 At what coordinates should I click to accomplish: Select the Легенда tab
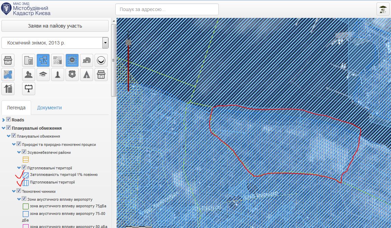coord(16,108)
